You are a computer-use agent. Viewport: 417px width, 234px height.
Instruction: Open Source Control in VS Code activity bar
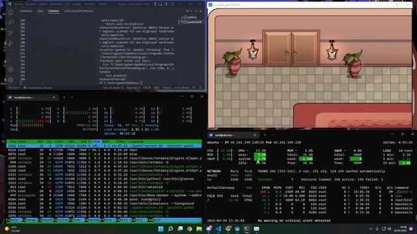(x=10, y=33)
